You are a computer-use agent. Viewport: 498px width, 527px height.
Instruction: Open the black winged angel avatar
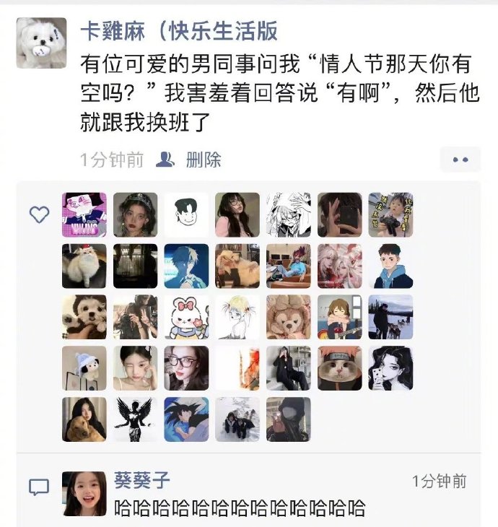pyautogui.click(x=136, y=419)
